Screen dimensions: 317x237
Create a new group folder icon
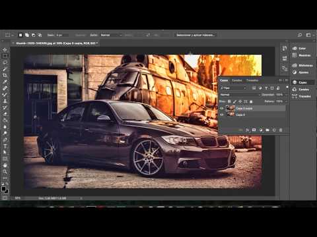267,130
